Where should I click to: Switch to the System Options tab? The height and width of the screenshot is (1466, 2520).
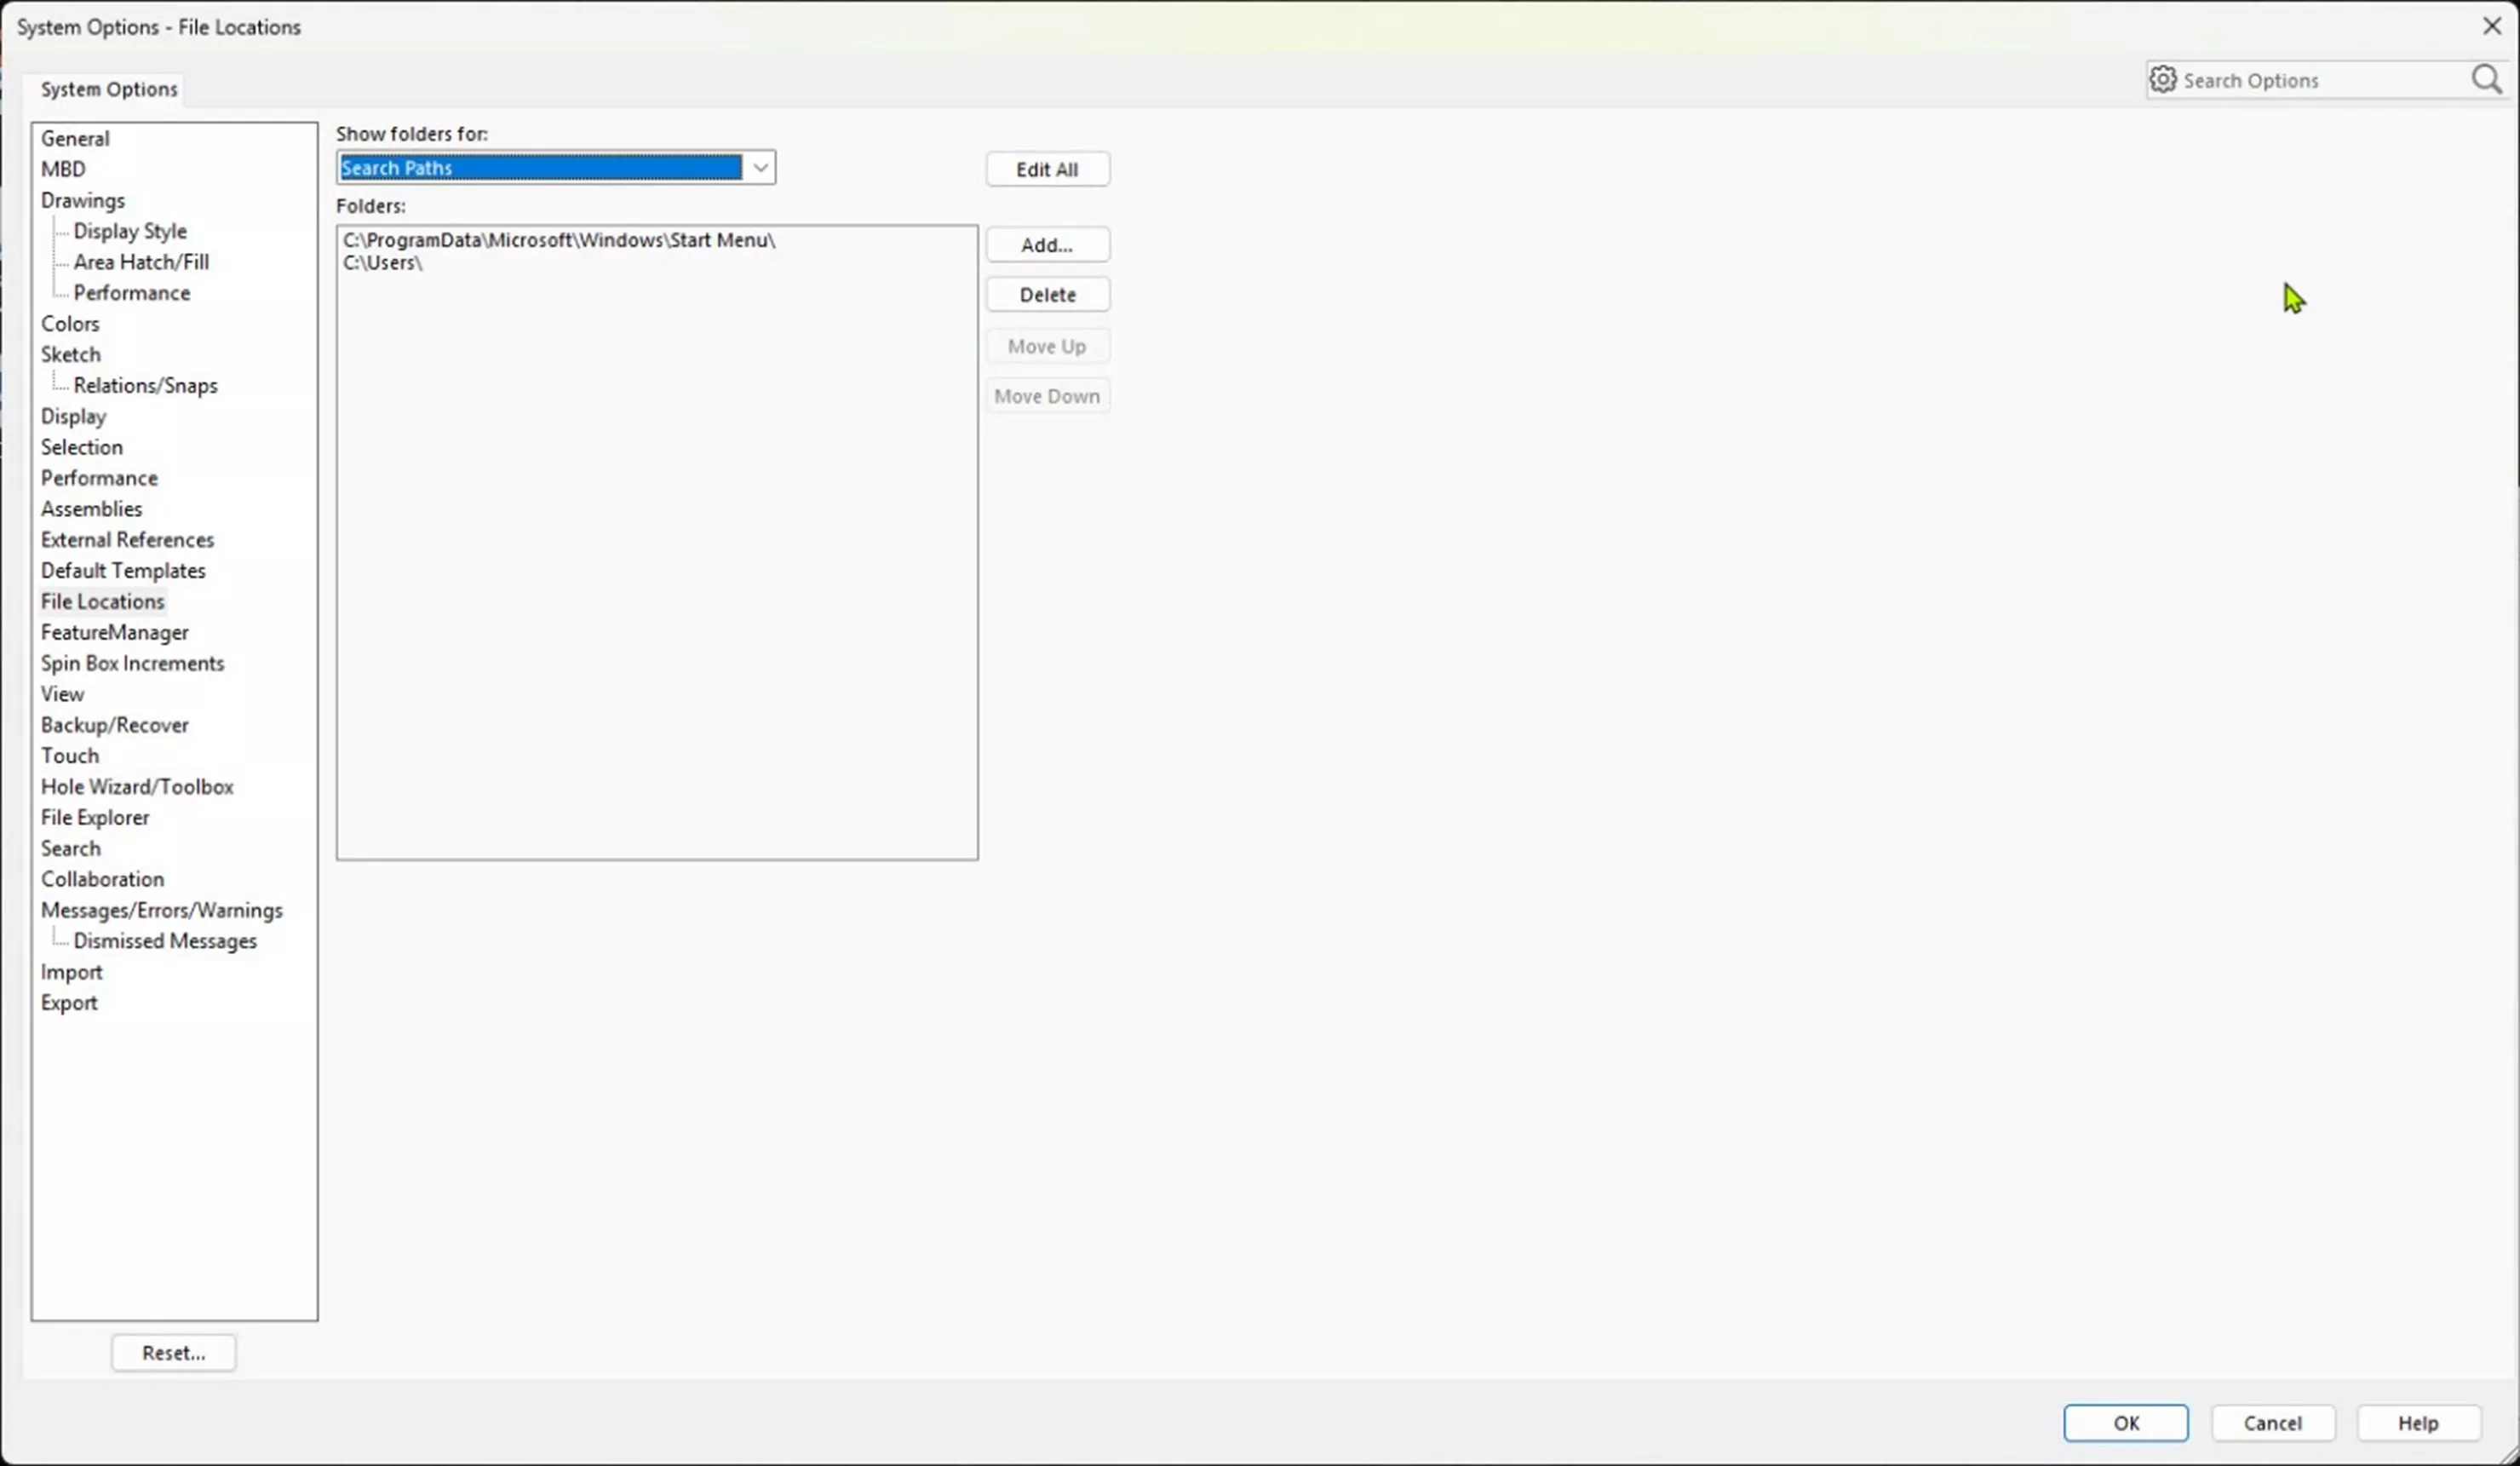pos(107,88)
